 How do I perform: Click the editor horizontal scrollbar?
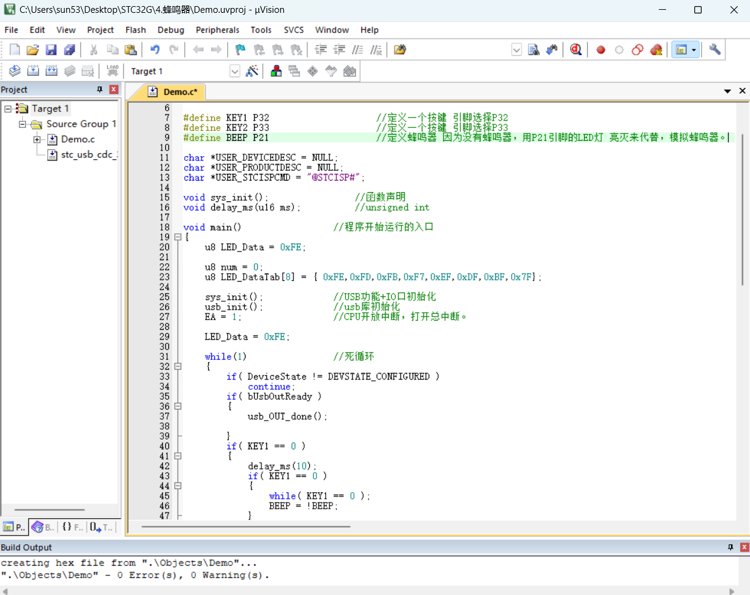tap(245, 526)
